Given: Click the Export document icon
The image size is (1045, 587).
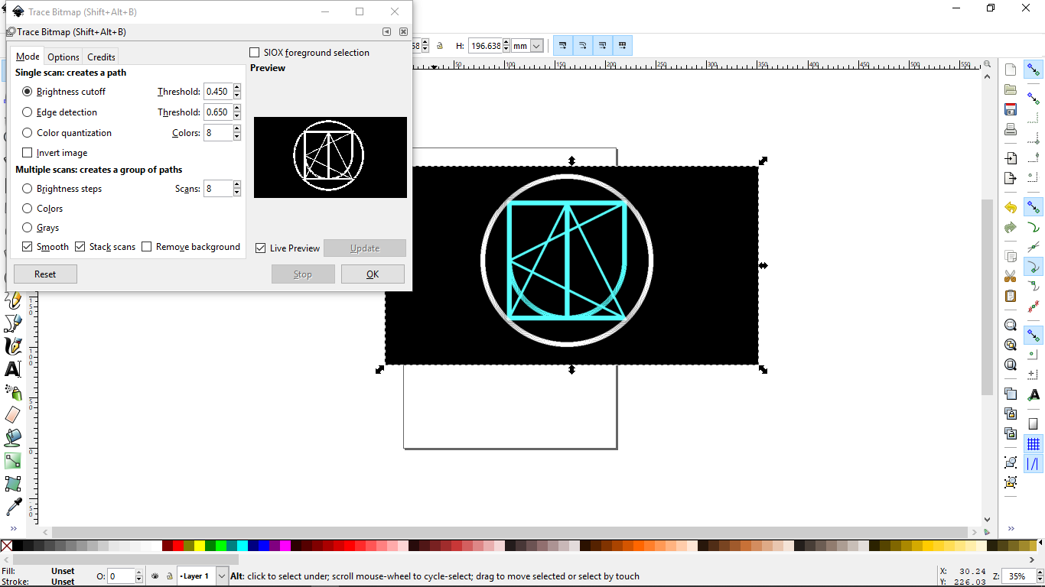Looking at the screenshot, I should [1011, 178].
